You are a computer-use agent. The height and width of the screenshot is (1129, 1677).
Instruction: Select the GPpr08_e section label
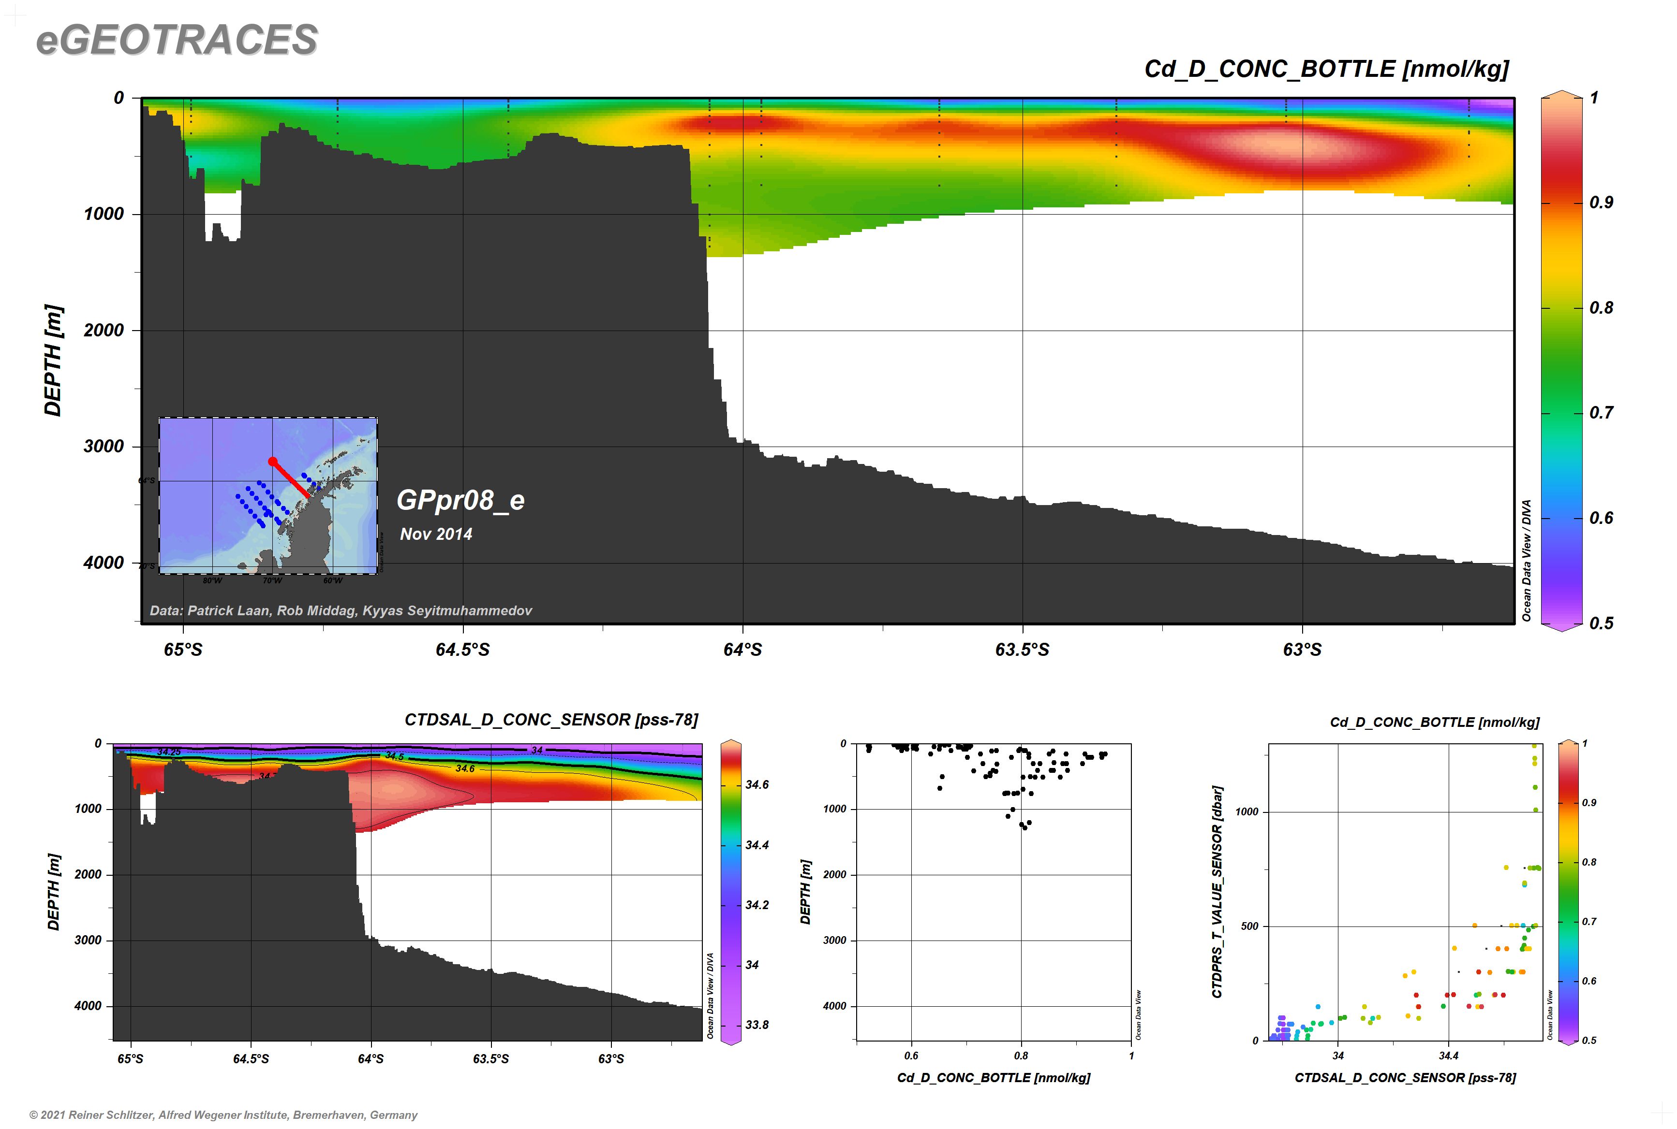click(x=460, y=500)
